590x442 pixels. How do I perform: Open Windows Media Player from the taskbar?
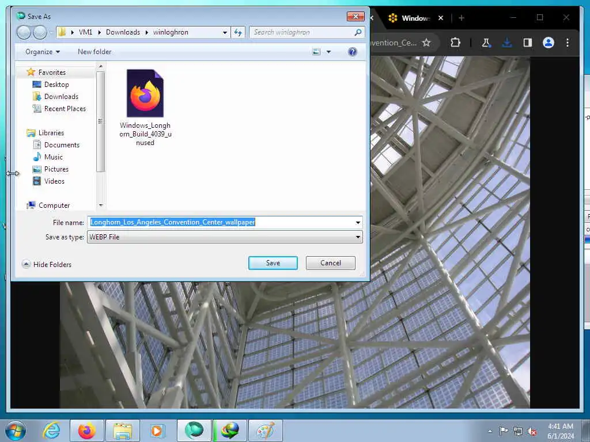point(157,430)
